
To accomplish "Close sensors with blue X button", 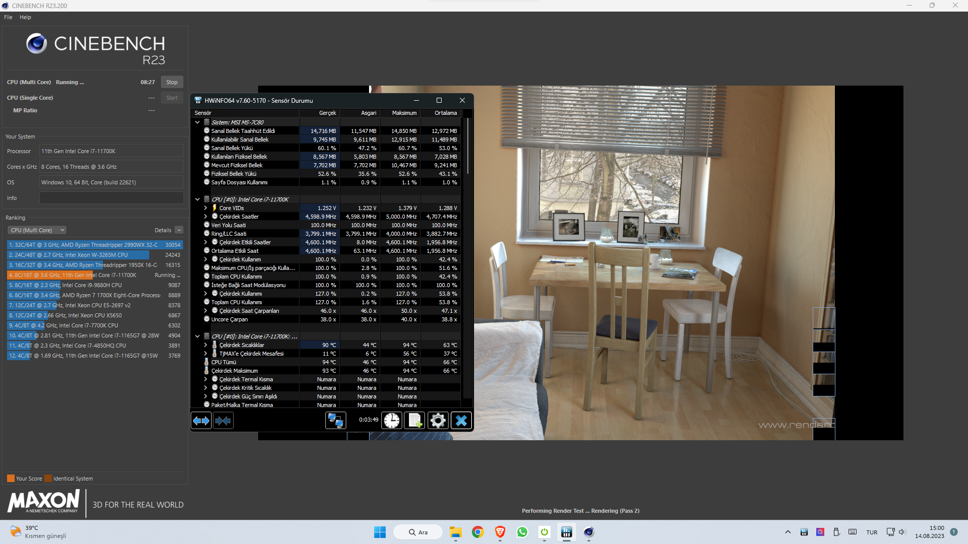I will pos(461,421).
